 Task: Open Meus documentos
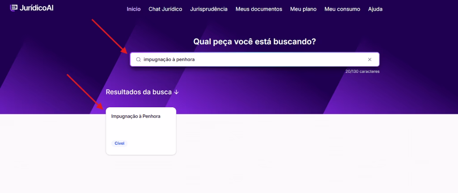point(259,9)
